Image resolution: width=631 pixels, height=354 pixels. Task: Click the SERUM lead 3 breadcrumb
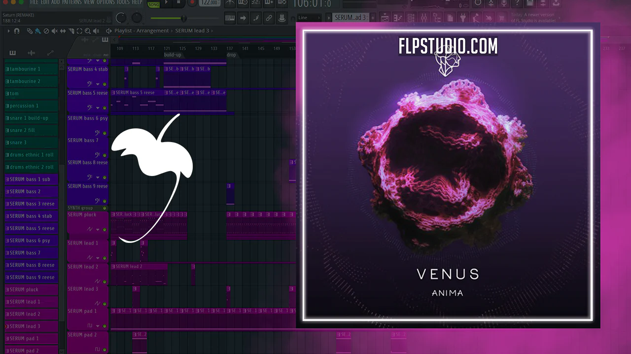192,30
